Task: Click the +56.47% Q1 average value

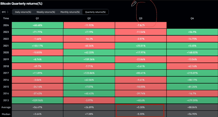Action: point(37,107)
